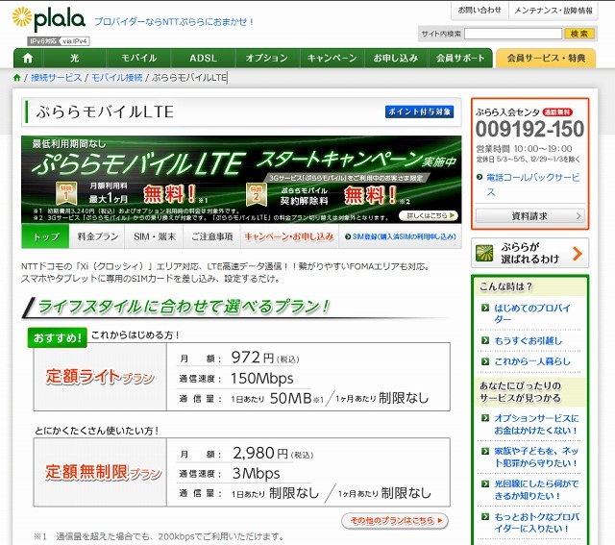
Task: Select the トップ tab
Action: 45,236
